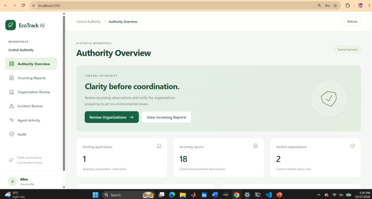Open the Windows Start menu
Image resolution: width=372 pixels, height=199 pixels.
[96, 195]
